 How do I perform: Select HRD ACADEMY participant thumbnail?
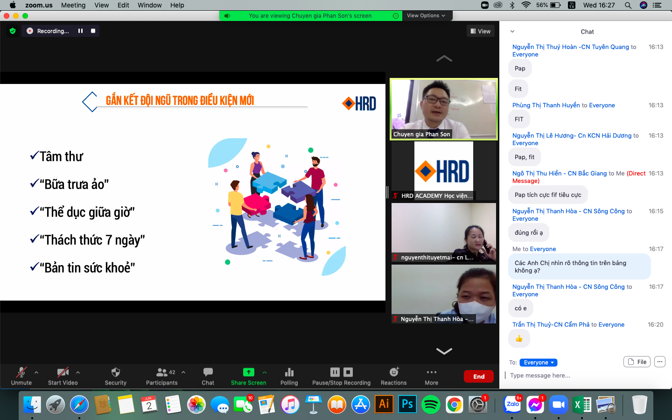click(x=444, y=171)
